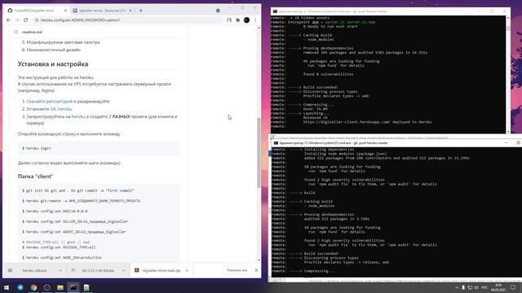Go back with the browser back arrow
This screenshot has width=522, height=293.
(x=9, y=20)
